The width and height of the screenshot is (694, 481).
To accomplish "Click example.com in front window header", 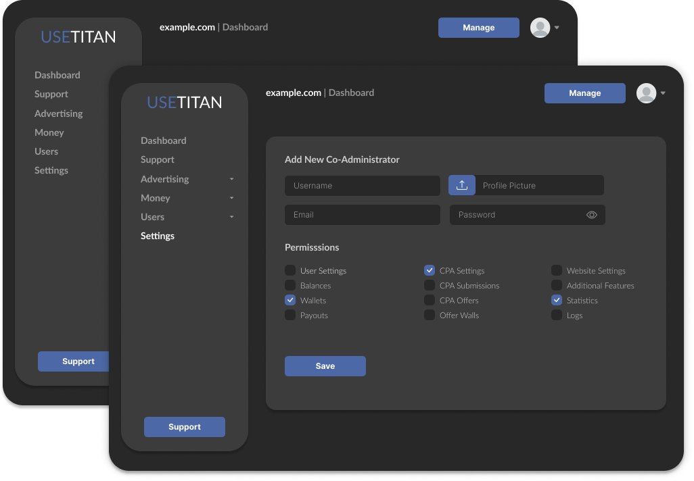I will (x=294, y=93).
